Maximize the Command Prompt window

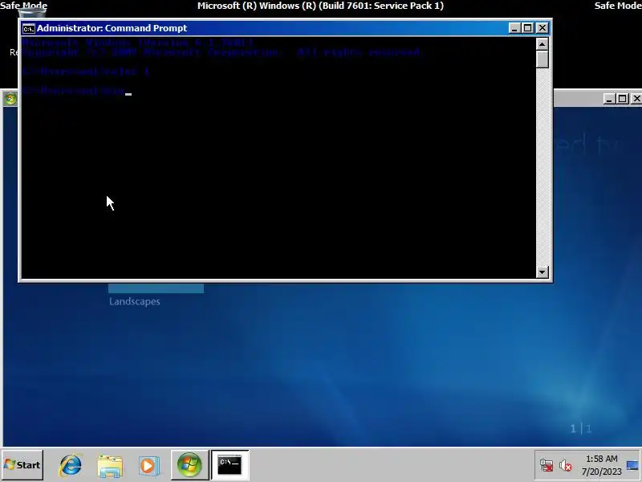click(x=528, y=28)
